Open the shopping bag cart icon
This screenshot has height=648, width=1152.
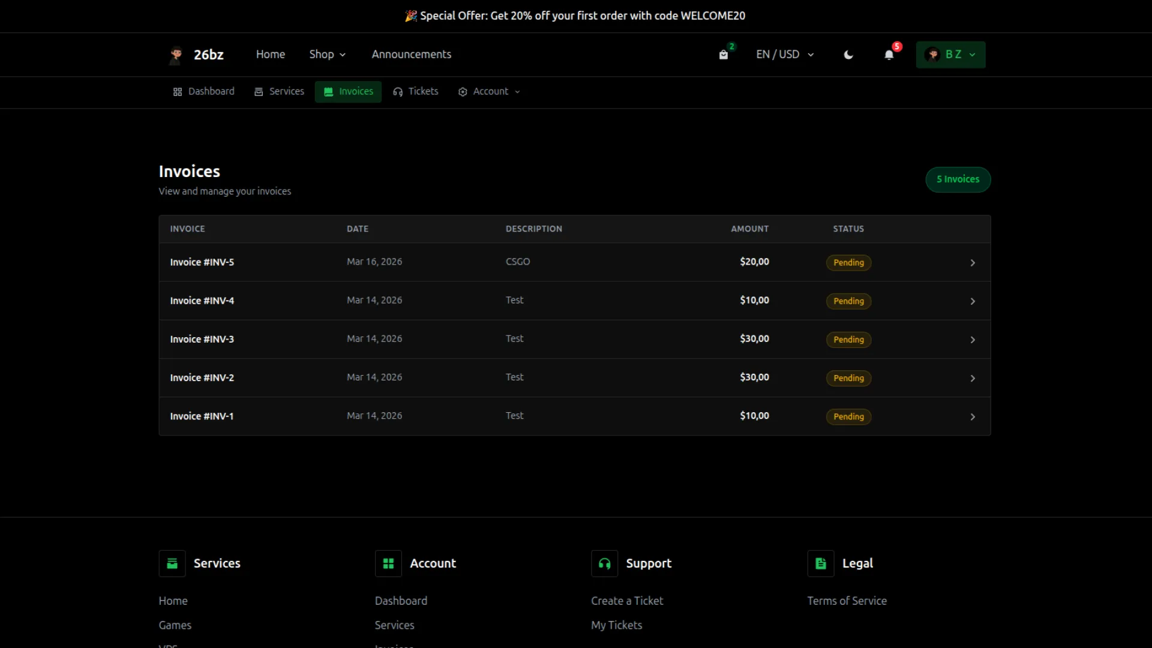click(x=724, y=55)
